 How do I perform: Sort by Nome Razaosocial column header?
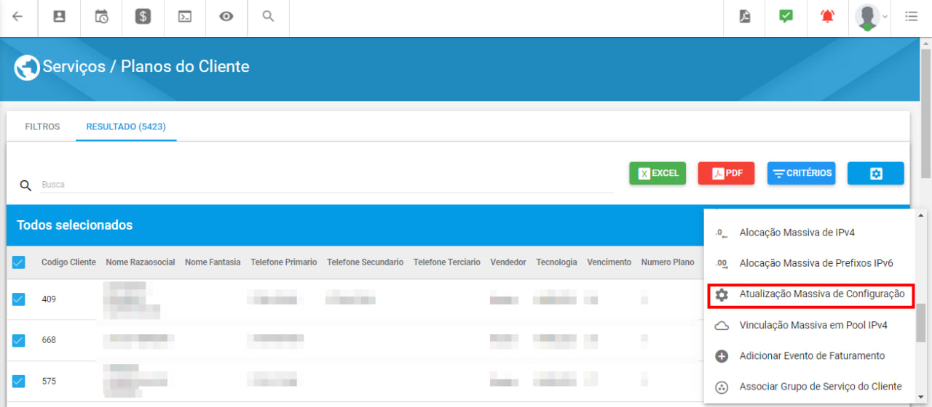tap(141, 262)
